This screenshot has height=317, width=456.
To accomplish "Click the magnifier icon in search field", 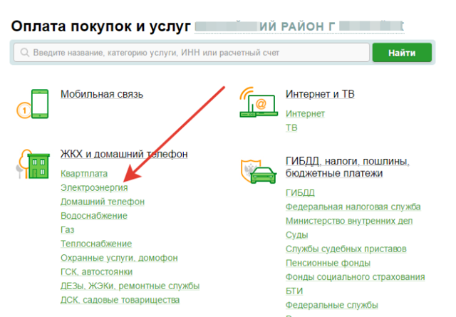I will [x=25, y=53].
